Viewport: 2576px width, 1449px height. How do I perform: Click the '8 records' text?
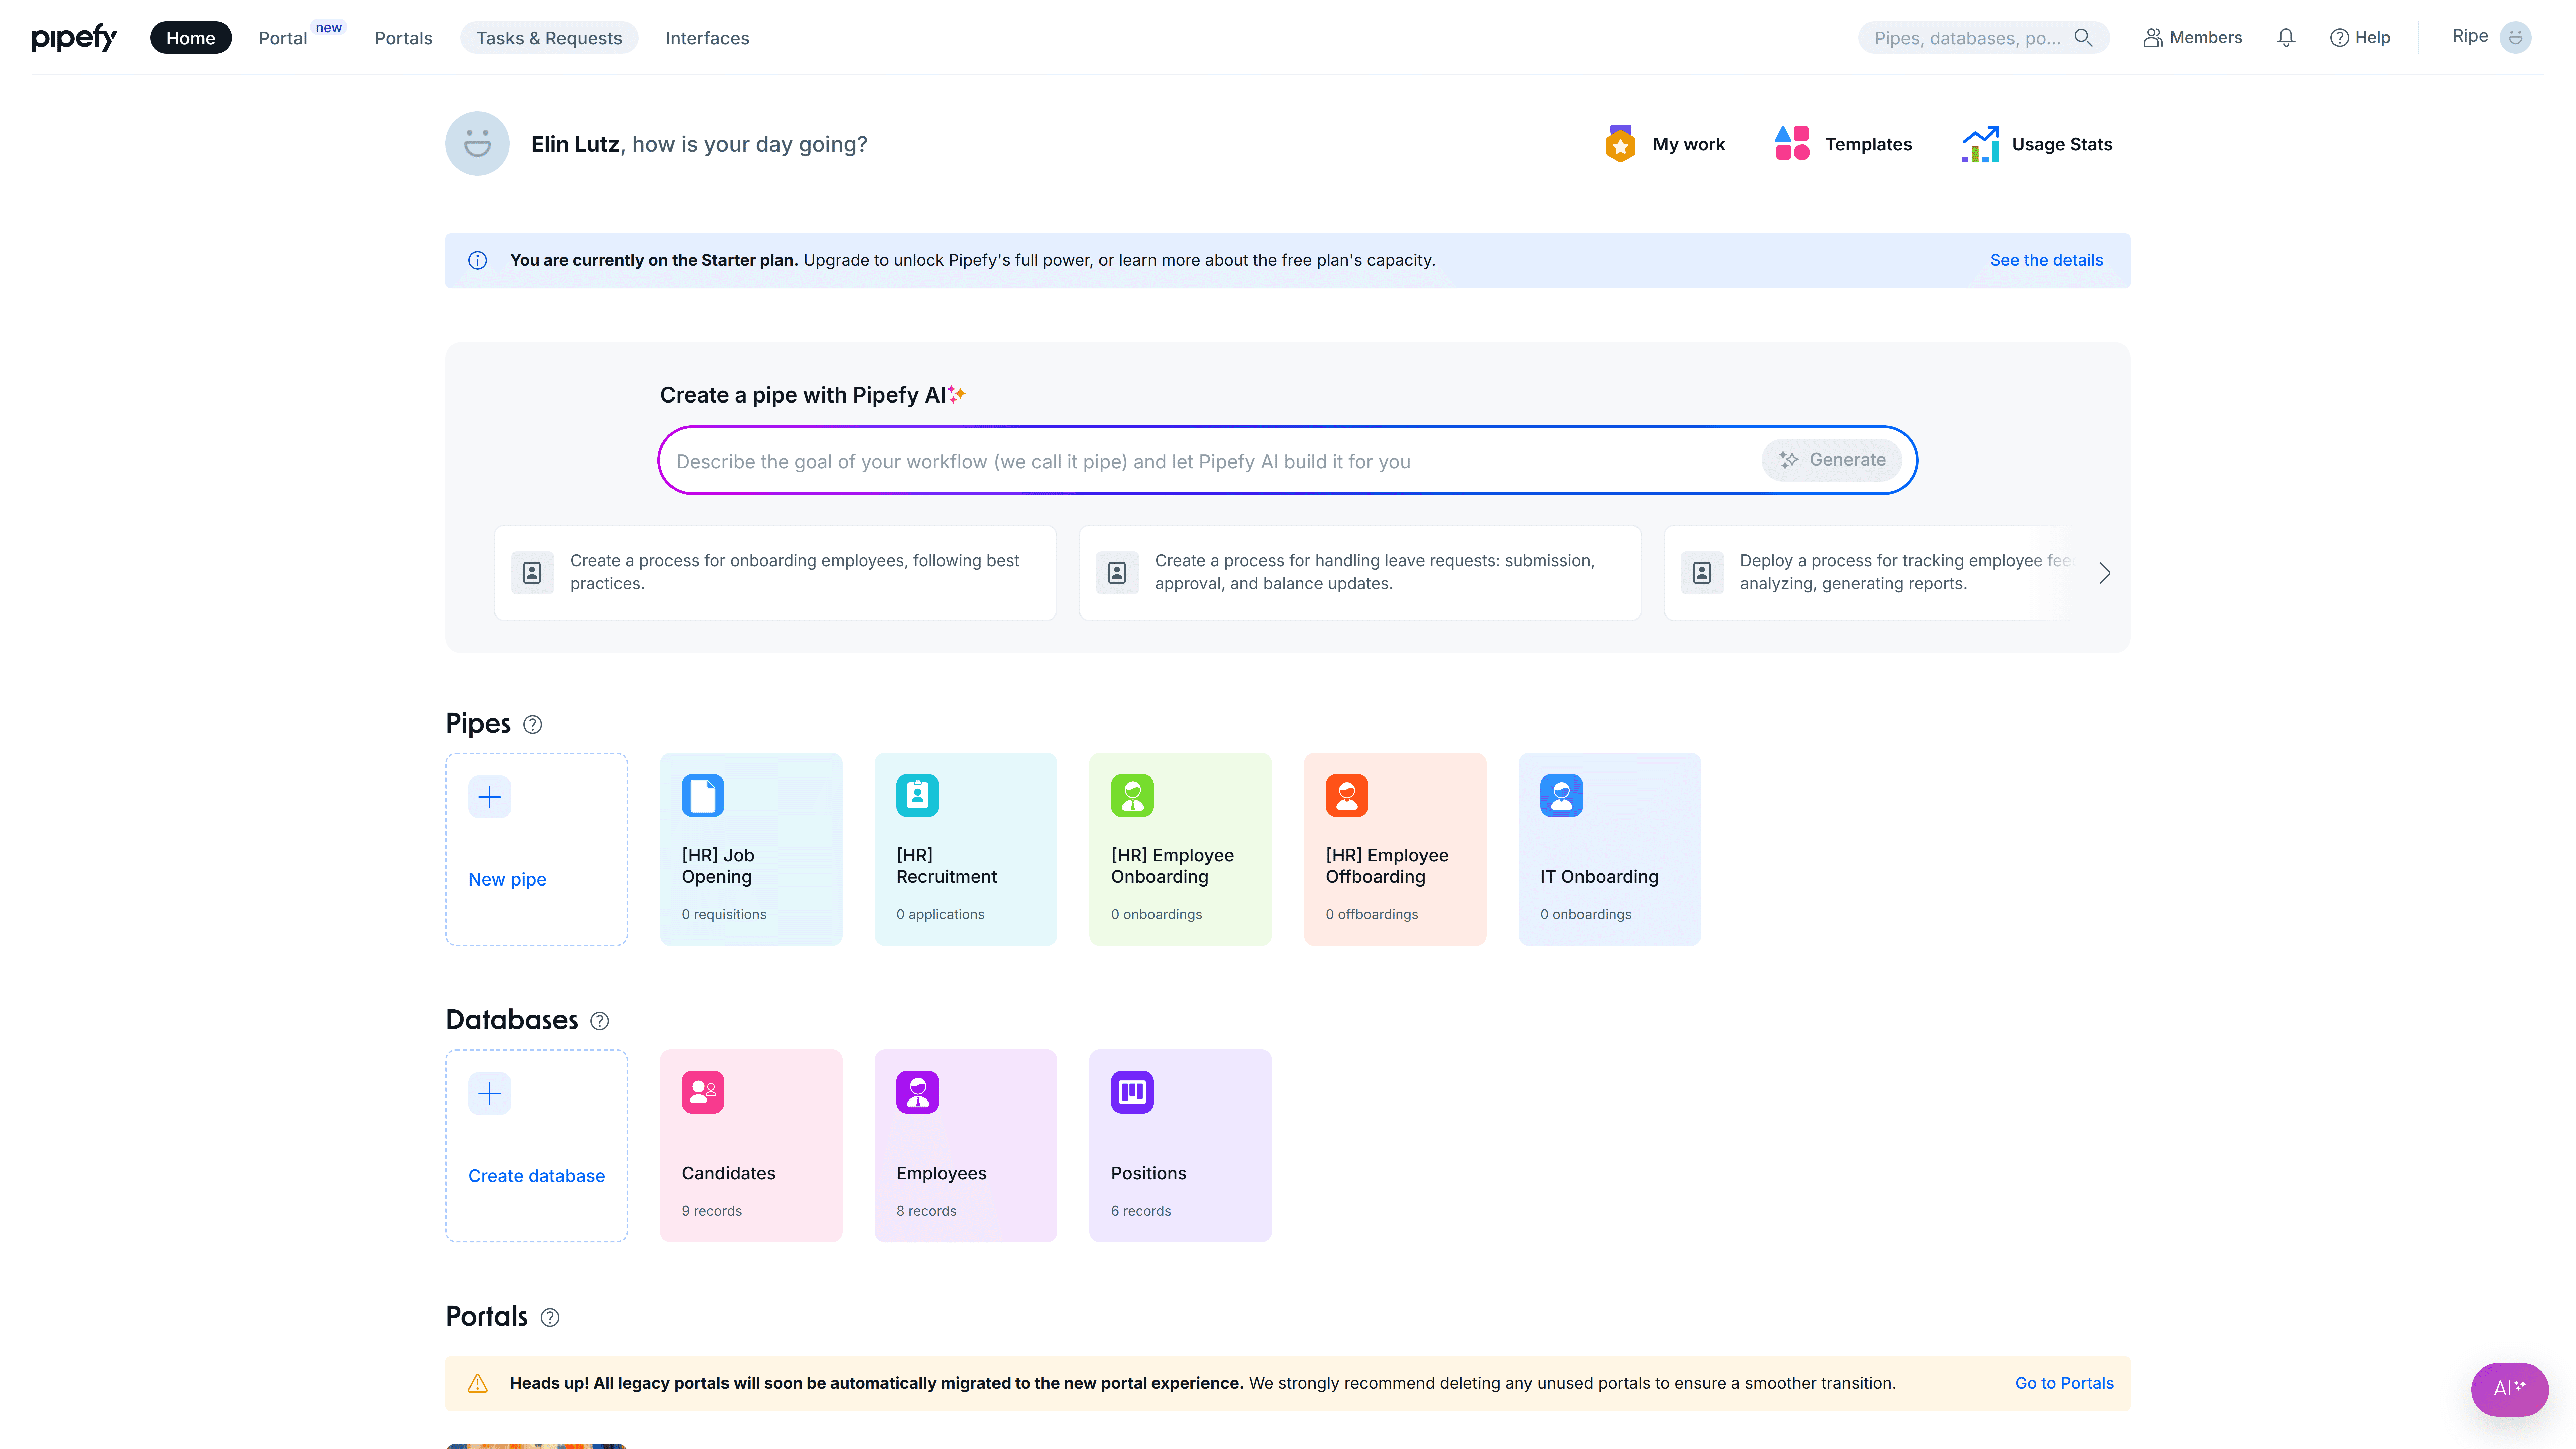click(x=926, y=1211)
